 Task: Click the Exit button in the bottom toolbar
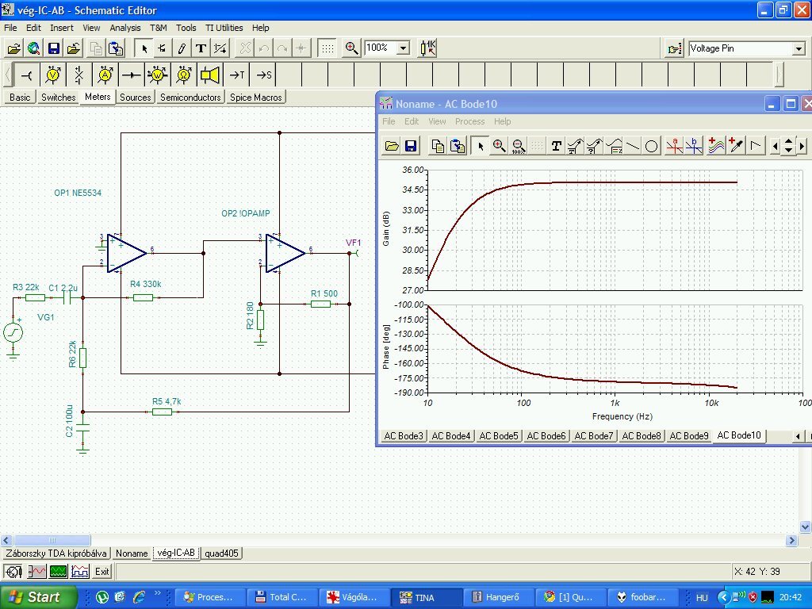102,572
